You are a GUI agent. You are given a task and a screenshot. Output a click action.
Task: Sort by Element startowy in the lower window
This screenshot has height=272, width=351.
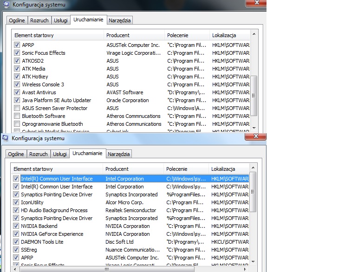pyautogui.click(x=57, y=169)
